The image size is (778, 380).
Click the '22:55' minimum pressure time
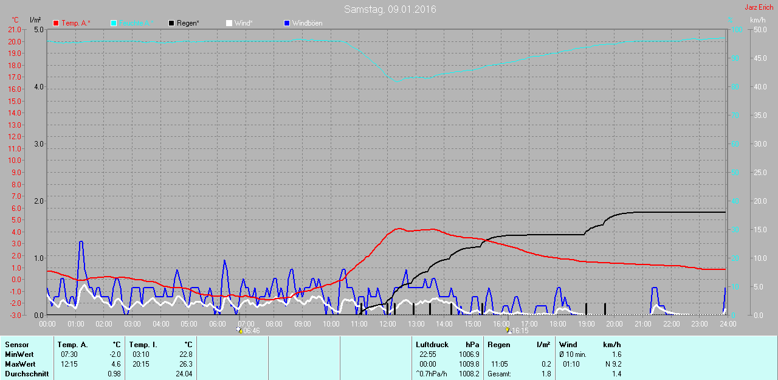tap(427, 354)
